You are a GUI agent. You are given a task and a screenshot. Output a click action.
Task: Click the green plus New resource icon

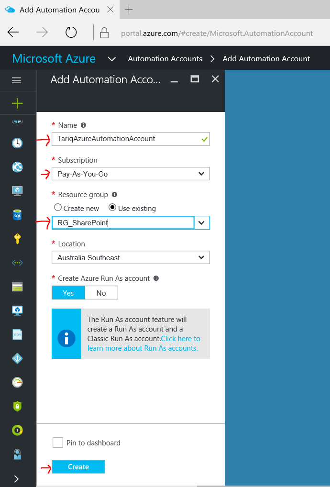pos(17,103)
